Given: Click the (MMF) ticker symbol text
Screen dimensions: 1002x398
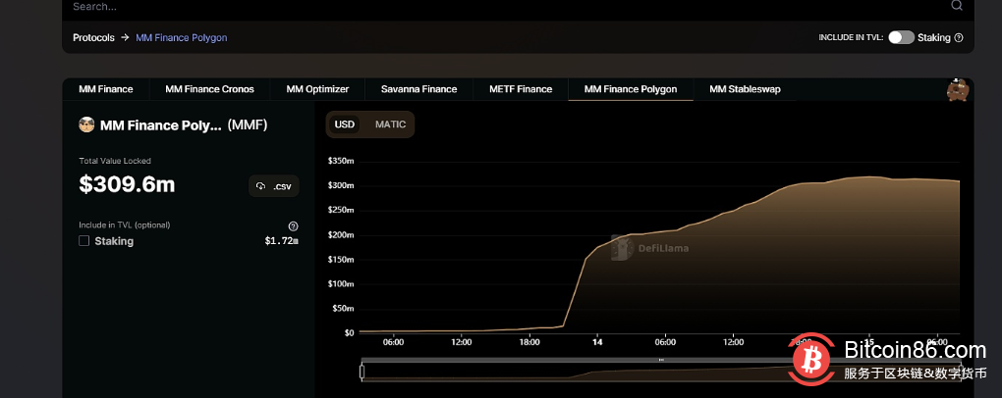Looking at the screenshot, I should (248, 125).
